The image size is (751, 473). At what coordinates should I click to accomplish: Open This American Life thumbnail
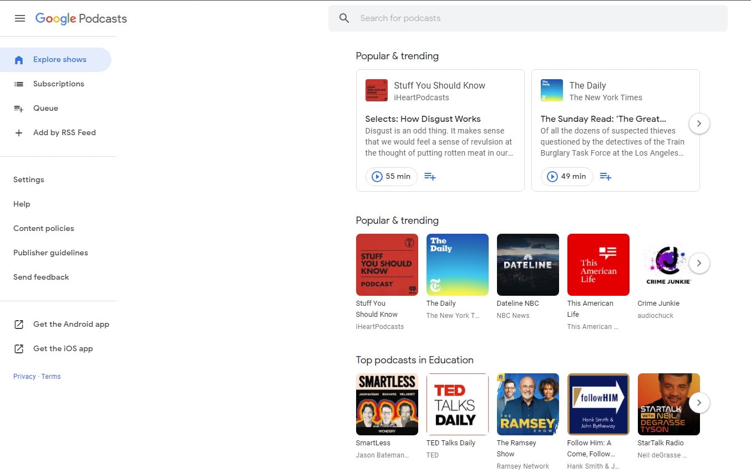tap(598, 265)
